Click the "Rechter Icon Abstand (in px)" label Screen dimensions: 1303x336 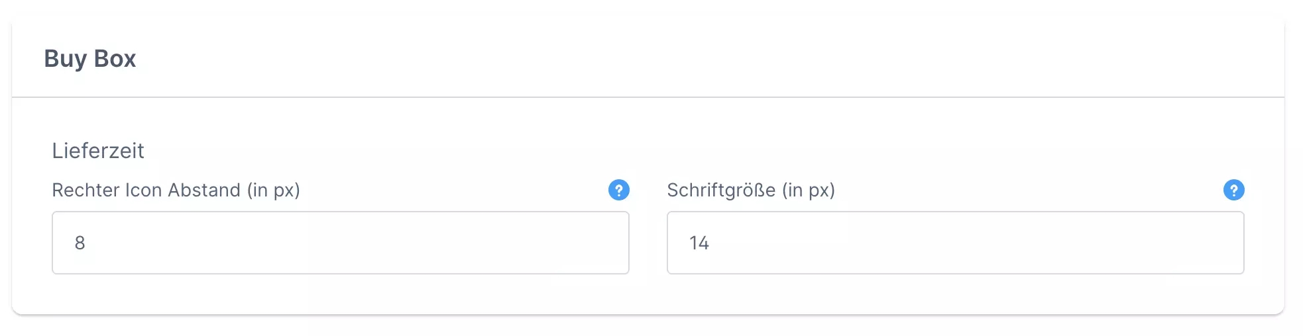coord(176,190)
